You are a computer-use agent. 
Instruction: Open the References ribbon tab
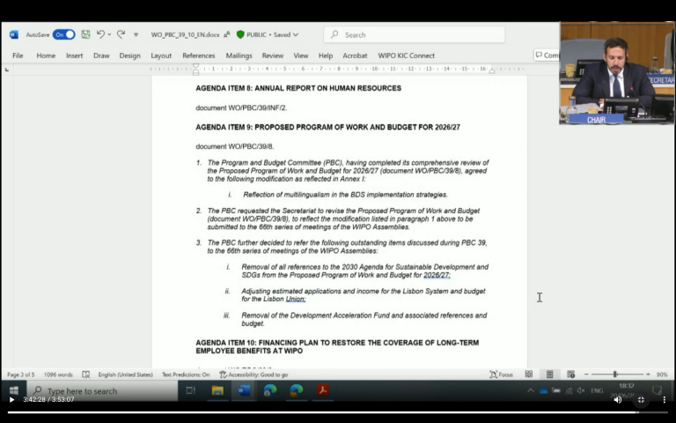tap(198, 56)
